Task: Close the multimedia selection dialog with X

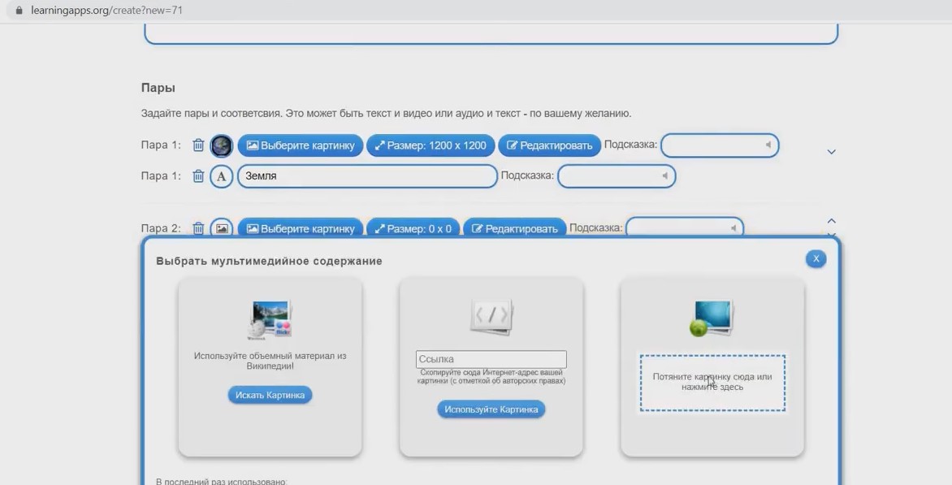Action: [x=816, y=258]
